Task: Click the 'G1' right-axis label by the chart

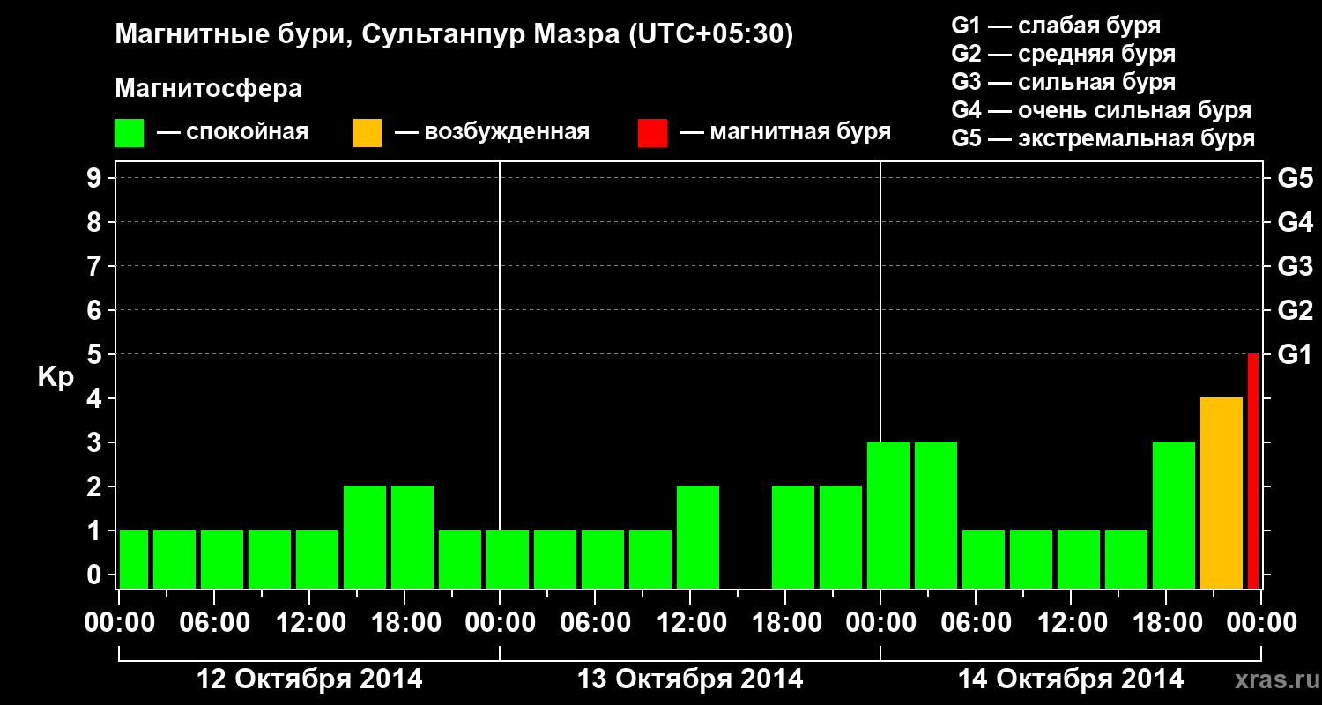Action: coord(1296,355)
